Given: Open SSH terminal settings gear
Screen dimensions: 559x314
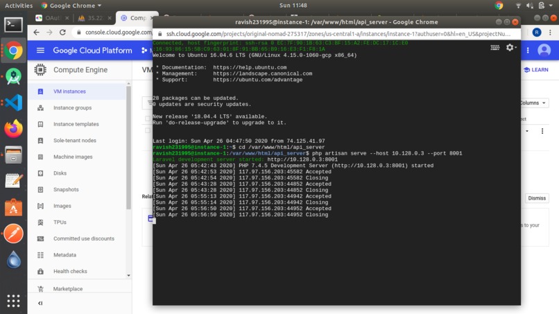Looking at the screenshot, I should tap(511, 47).
